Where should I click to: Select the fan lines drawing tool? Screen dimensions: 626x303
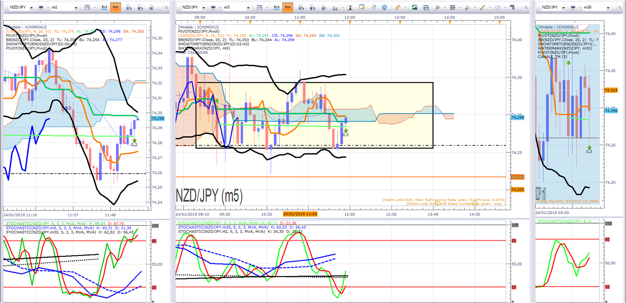click(x=468, y=7)
